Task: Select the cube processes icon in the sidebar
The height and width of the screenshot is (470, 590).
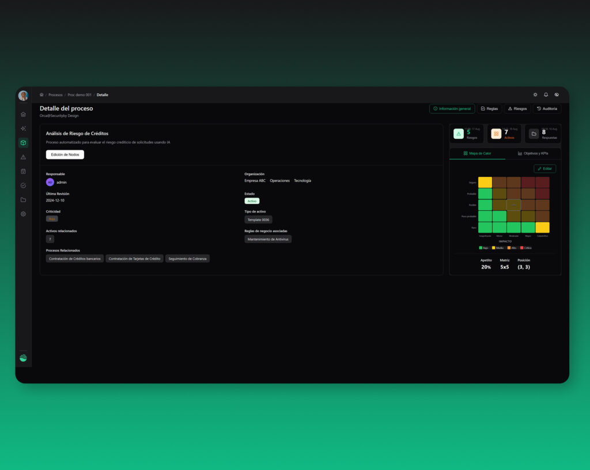Action: pos(23,143)
